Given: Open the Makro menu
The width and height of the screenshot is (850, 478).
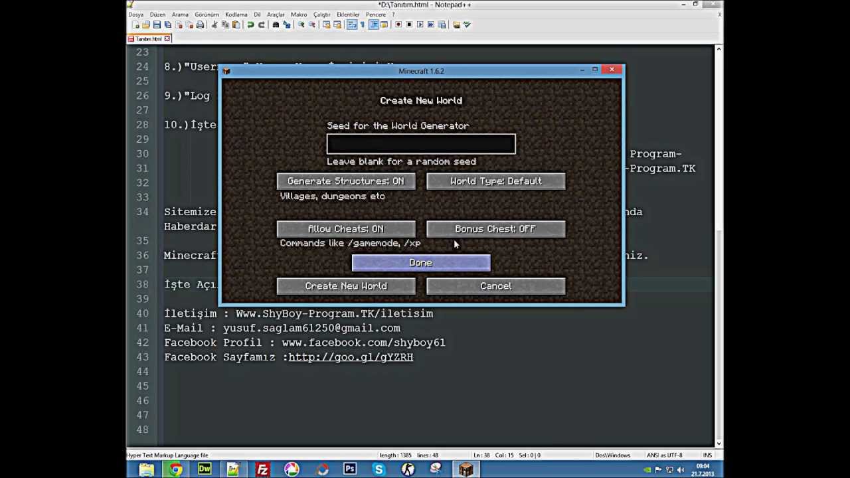Looking at the screenshot, I should pos(299,15).
